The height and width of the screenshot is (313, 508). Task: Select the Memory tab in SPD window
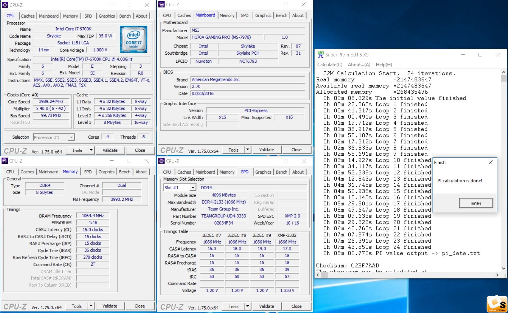pyautogui.click(x=227, y=172)
